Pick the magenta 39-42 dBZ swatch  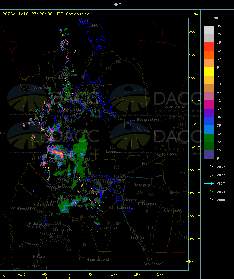[209, 105]
